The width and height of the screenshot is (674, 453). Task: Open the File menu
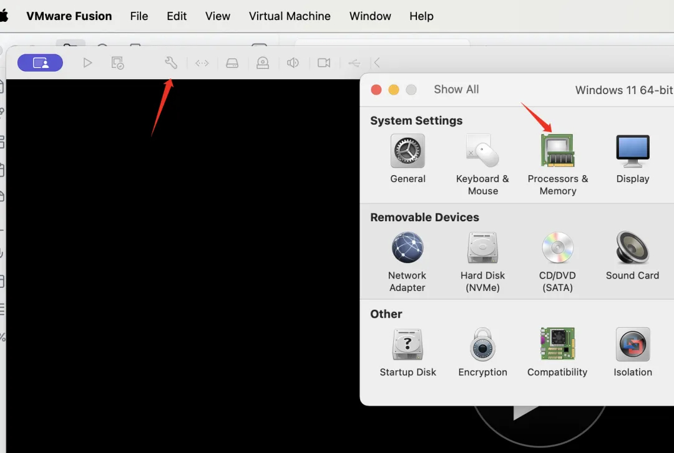click(139, 16)
